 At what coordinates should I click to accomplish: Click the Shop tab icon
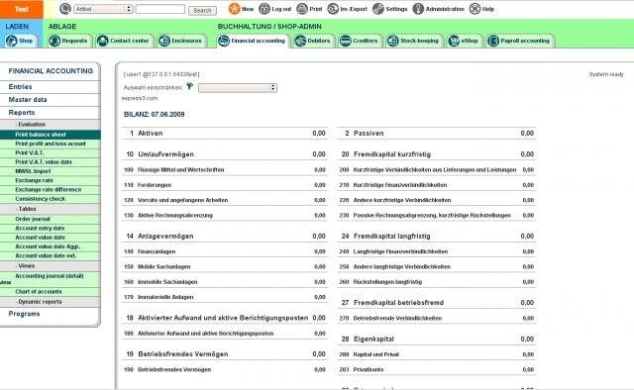pos(11,41)
